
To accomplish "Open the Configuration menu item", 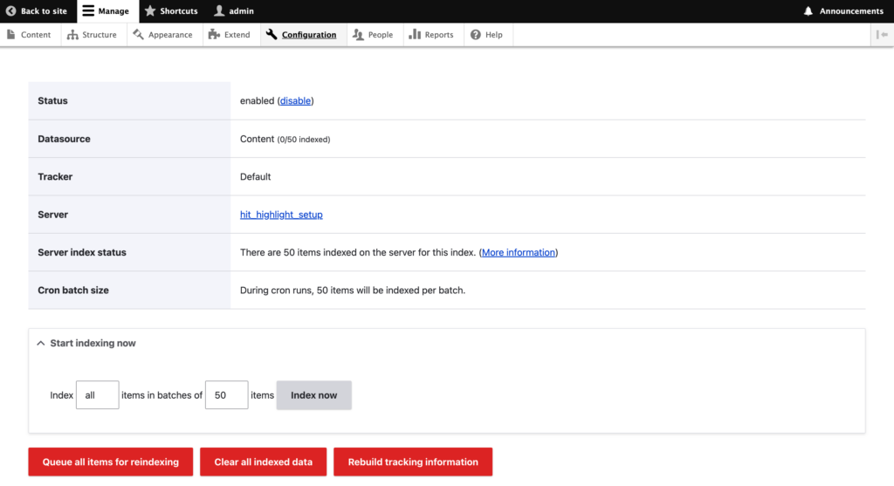I will [x=308, y=35].
